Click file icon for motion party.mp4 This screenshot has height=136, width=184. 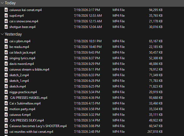(6, 109)
